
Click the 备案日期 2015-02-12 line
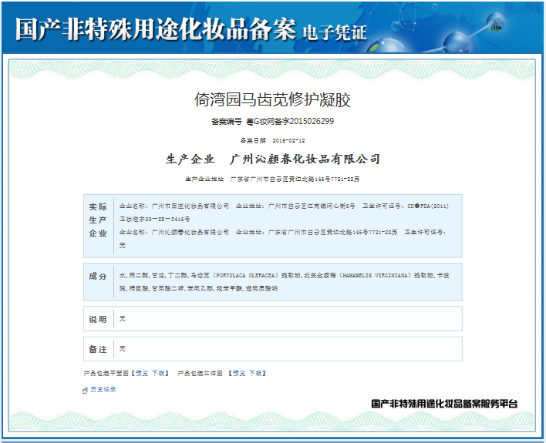point(272,141)
